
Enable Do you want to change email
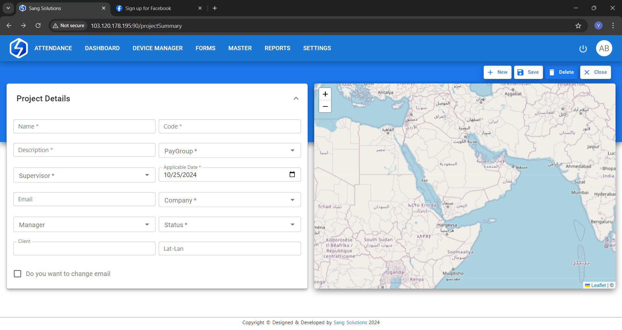(x=17, y=274)
